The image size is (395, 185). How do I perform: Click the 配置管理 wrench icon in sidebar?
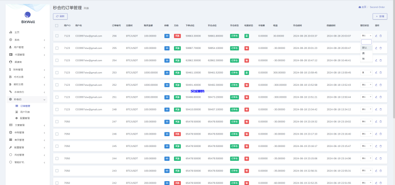[10, 147]
